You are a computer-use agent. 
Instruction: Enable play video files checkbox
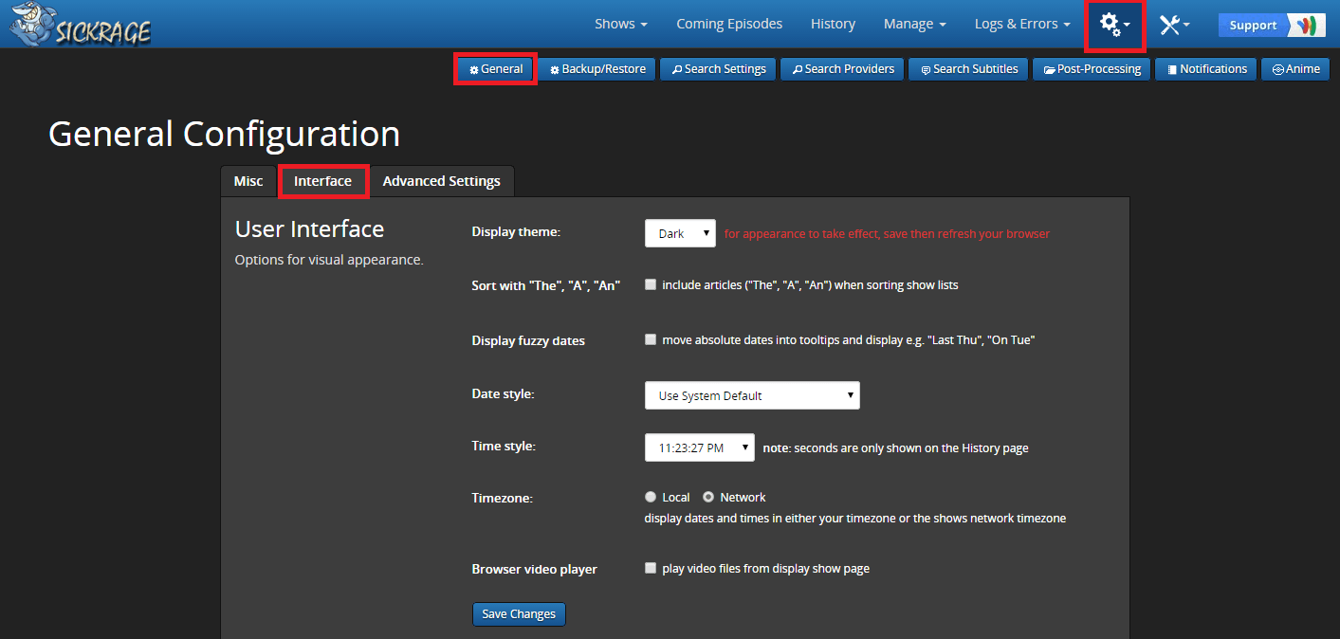pyautogui.click(x=651, y=568)
